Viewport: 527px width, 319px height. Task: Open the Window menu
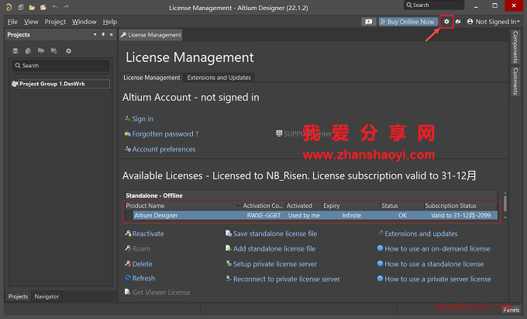pos(84,22)
